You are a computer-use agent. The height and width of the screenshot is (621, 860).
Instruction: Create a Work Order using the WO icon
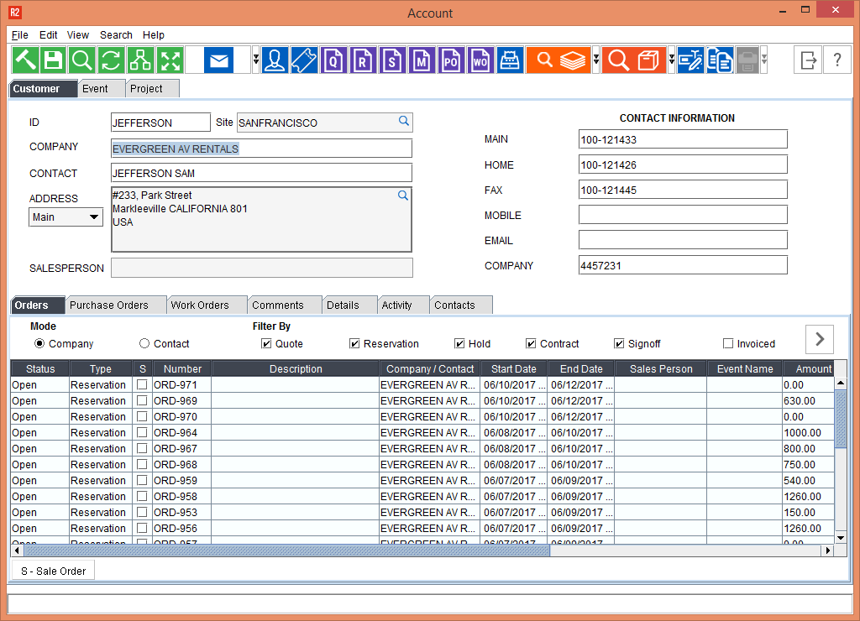pyautogui.click(x=480, y=60)
